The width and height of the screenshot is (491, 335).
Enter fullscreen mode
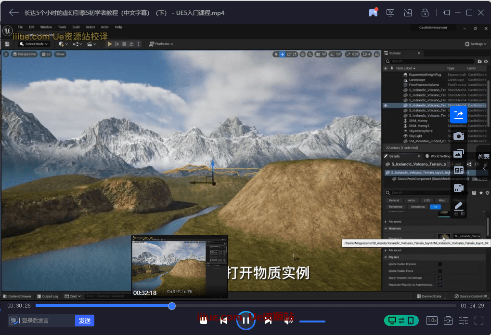pos(478,321)
